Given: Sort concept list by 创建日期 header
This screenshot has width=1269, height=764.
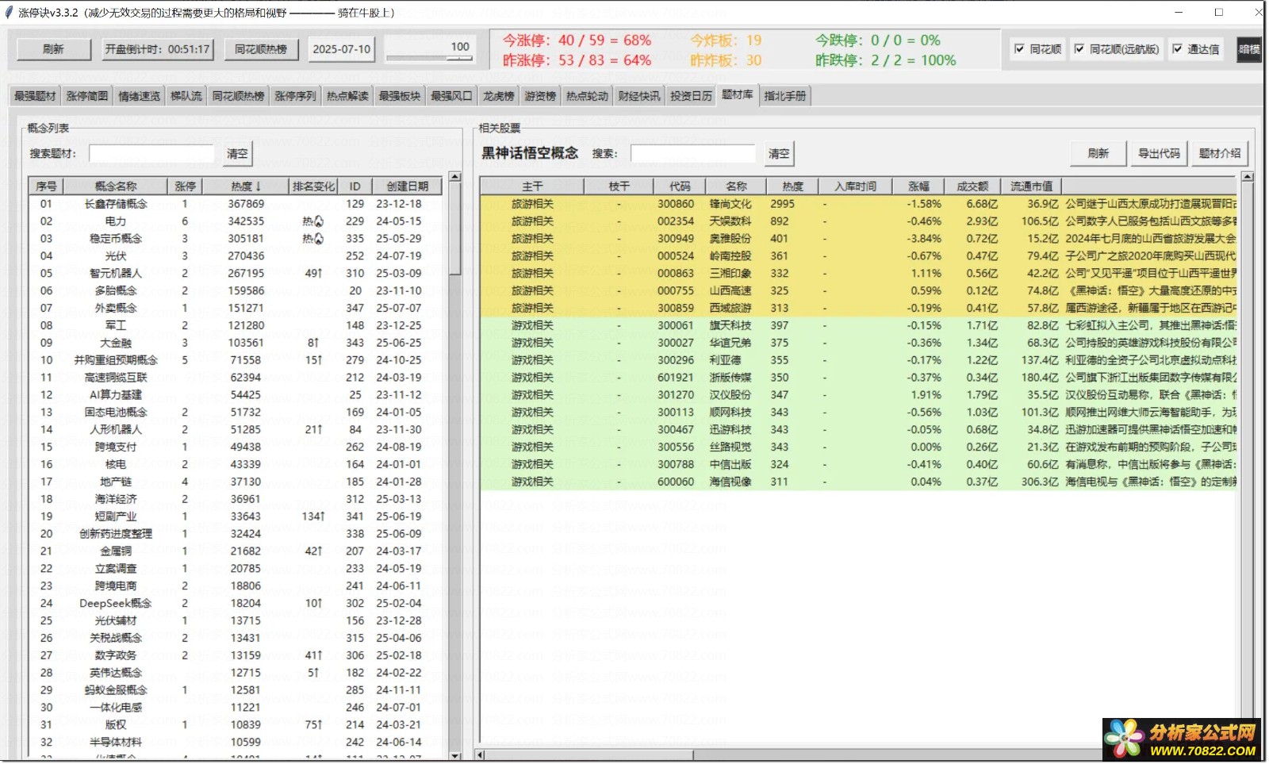Looking at the screenshot, I should (408, 186).
